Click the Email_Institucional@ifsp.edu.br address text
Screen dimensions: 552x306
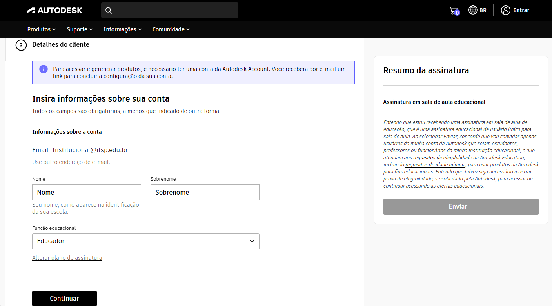click(80, 150)
